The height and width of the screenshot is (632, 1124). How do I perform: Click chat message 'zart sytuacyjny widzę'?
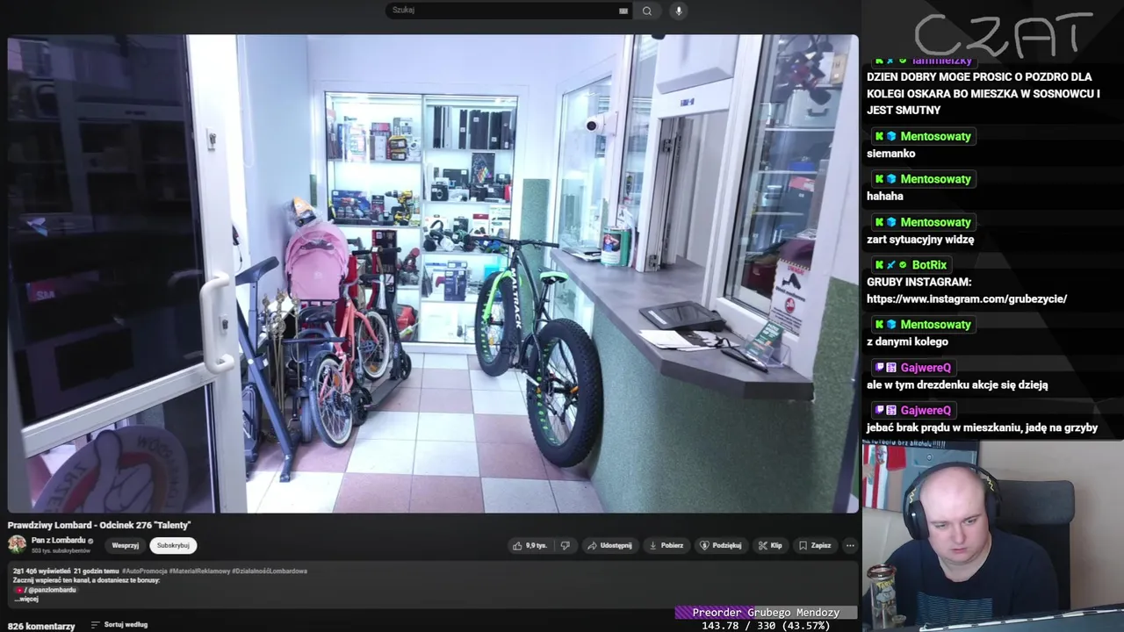920,239
